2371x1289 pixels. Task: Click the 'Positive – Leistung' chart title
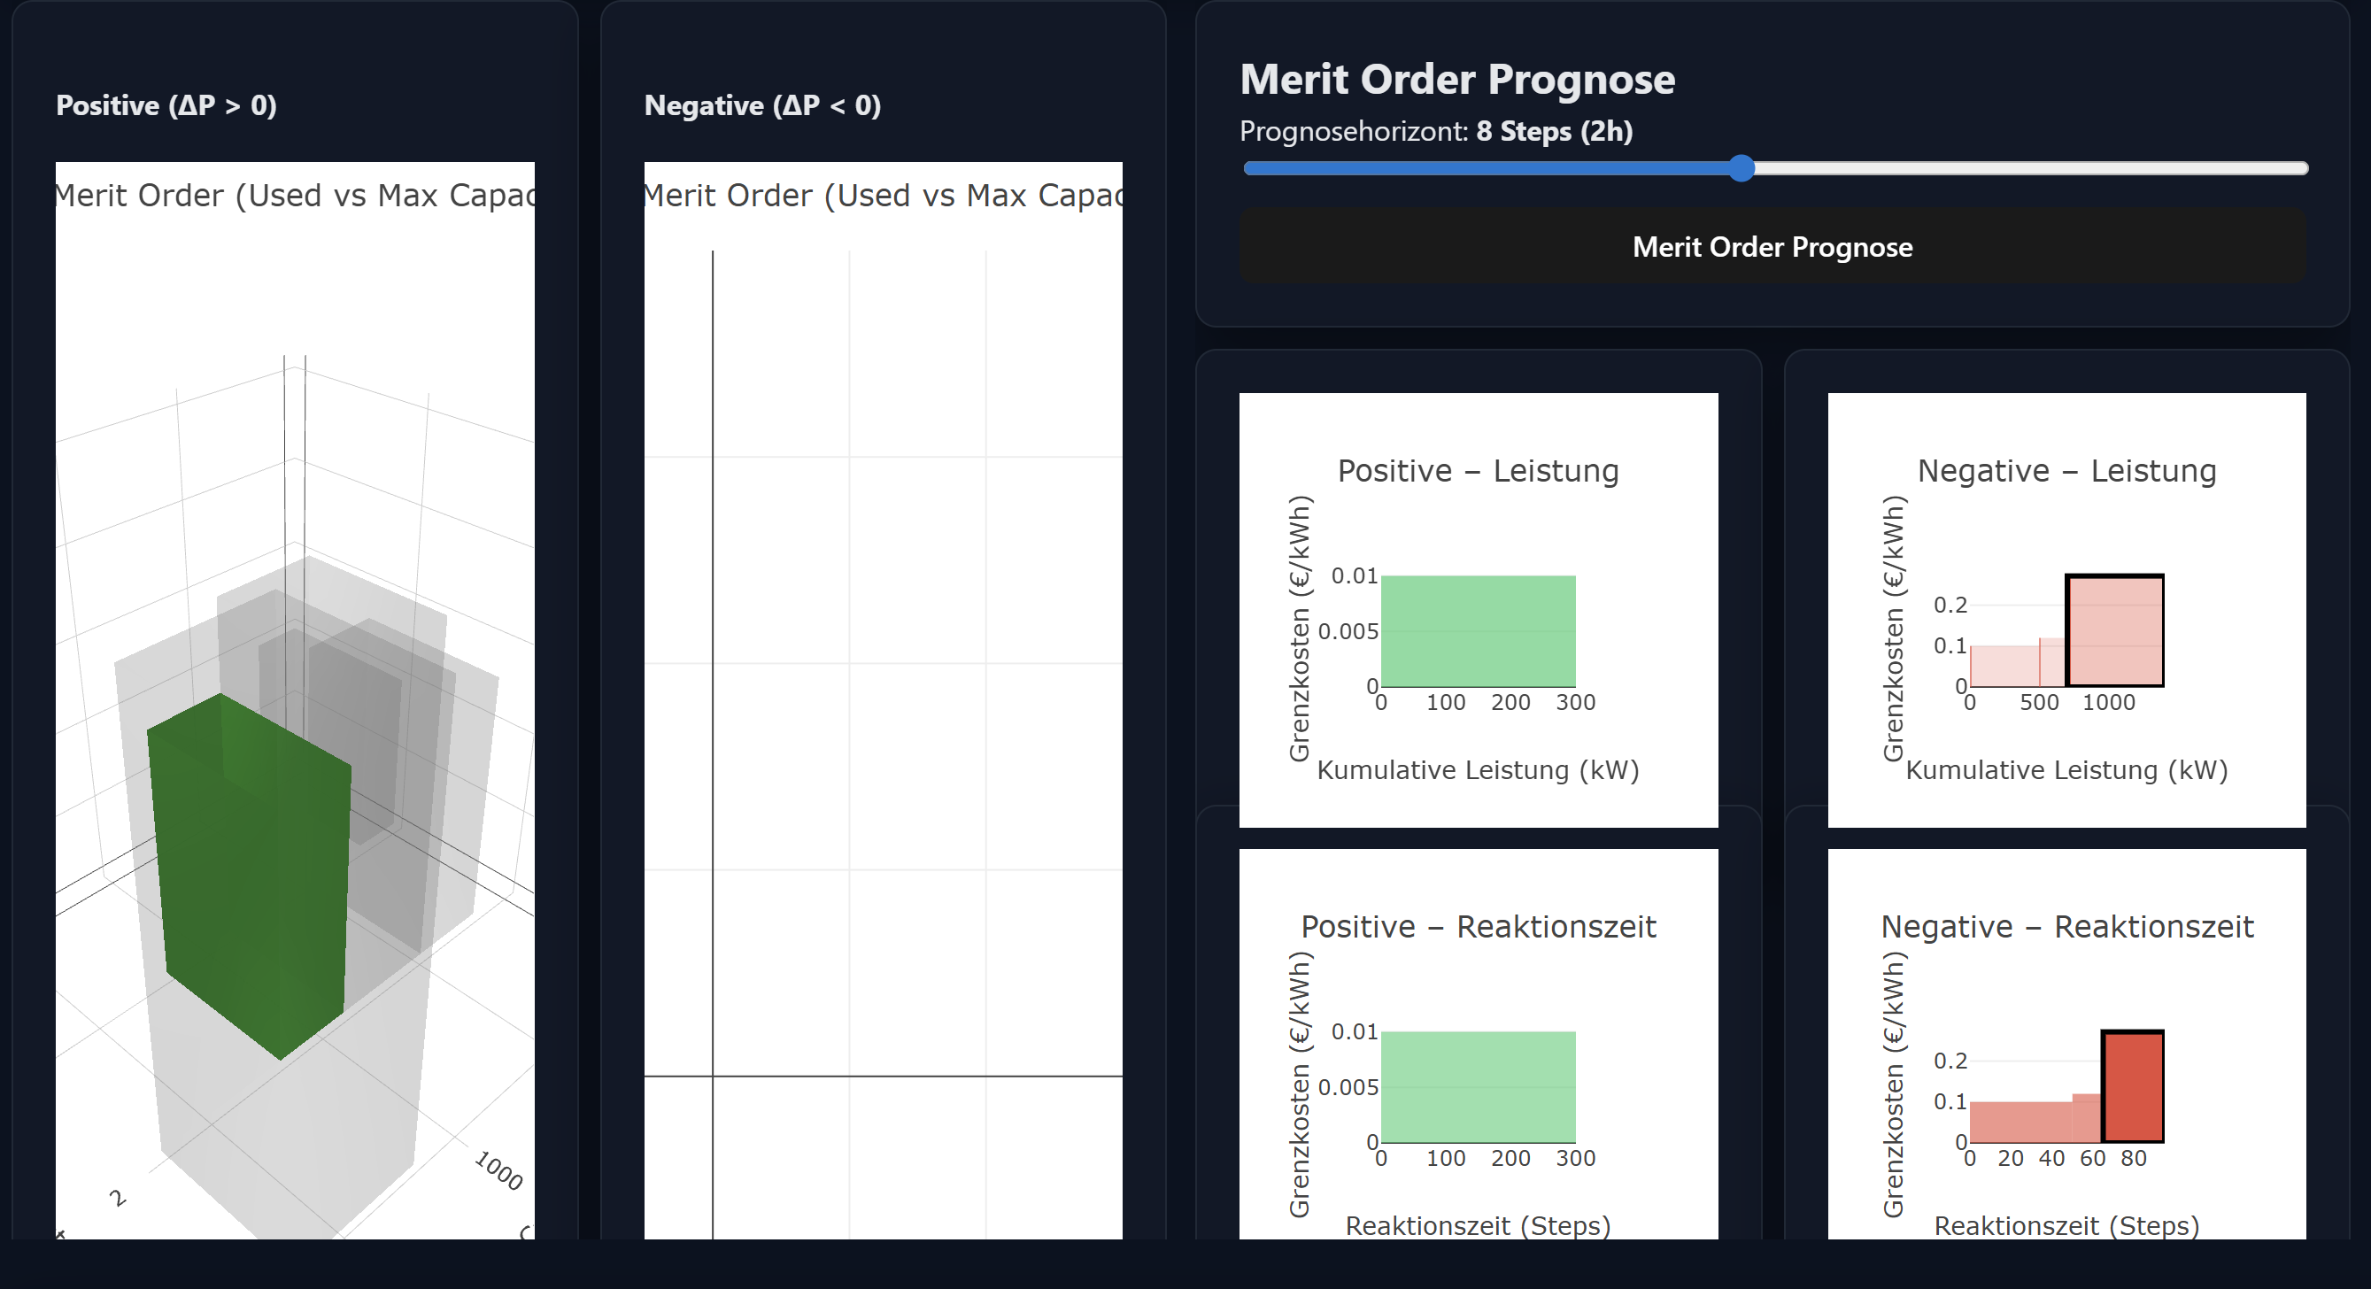(x=1479, y=470)
